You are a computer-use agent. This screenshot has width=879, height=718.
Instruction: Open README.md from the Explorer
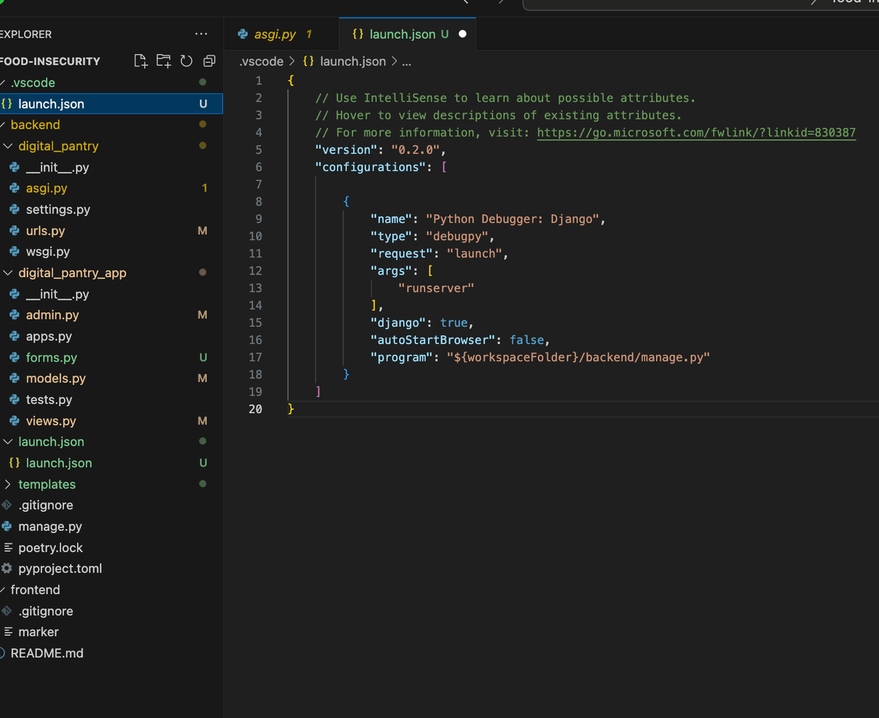pos(47,653)
